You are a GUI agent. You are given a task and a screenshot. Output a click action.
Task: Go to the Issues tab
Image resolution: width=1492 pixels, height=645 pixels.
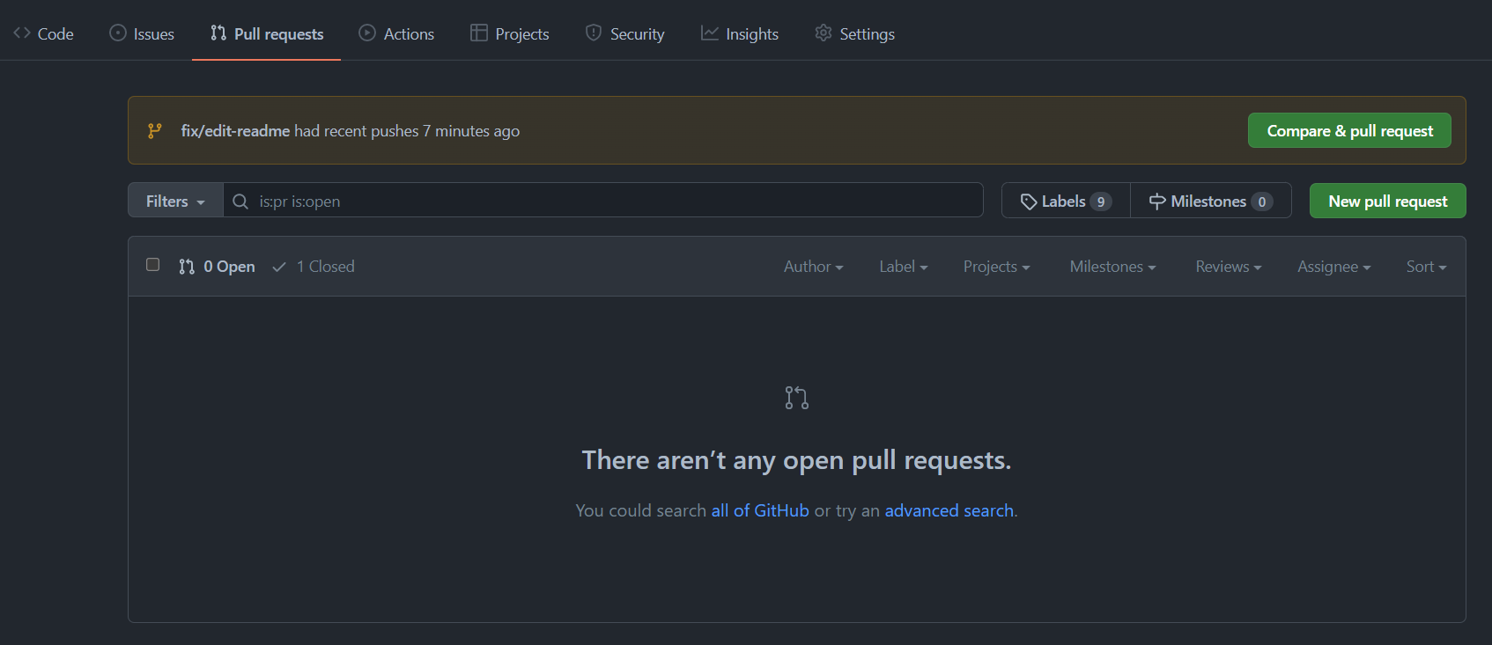click(142, 33)
